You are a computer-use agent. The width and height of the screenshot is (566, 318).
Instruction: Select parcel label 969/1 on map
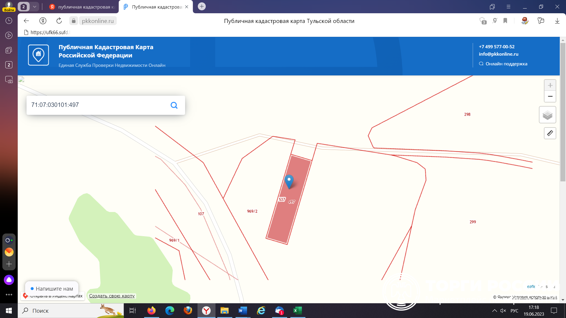pos(174,240)
